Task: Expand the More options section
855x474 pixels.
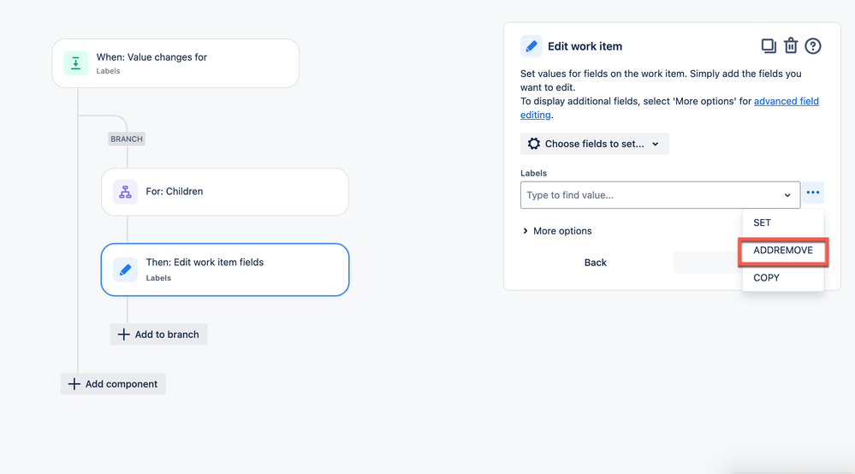Action: (x=557, y=231)
